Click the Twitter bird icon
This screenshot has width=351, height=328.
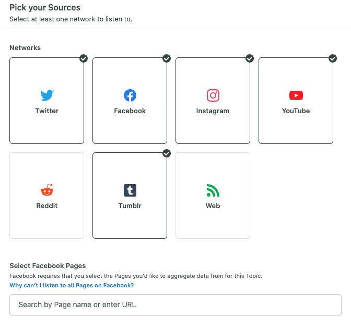(x=47, y=95)
